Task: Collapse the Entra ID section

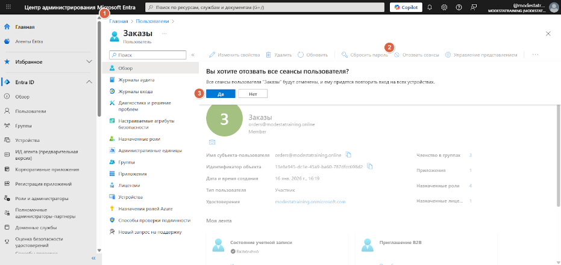Action: coord(48,82)
